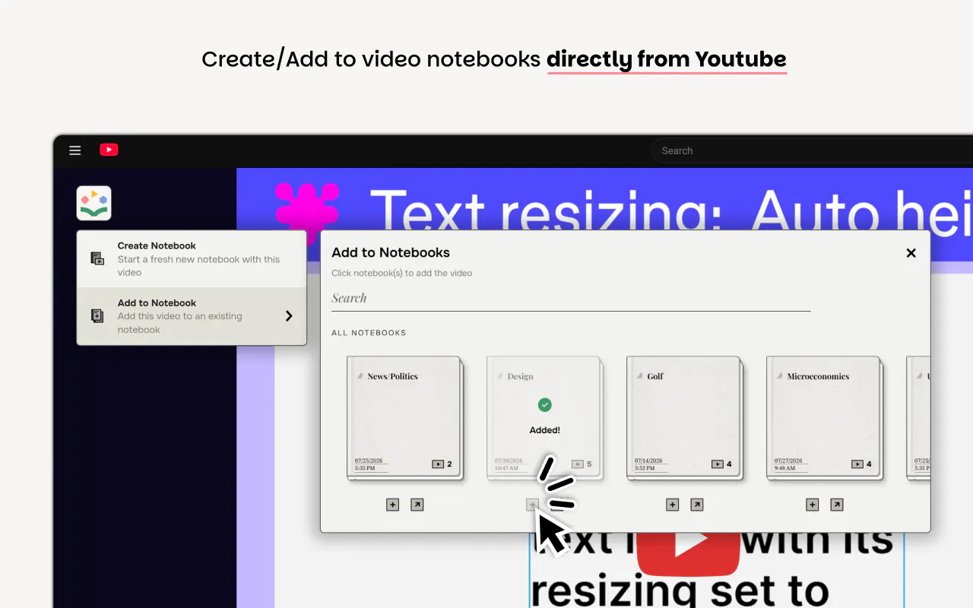973x608 pixels.
Task: Click the 07/14/2026 date on Golf notebook
Action: pos(648,461)
